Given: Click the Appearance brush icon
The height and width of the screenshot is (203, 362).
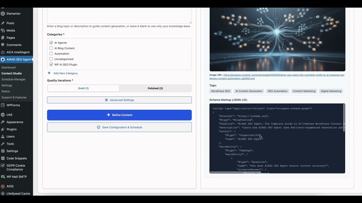Looking at the screenshot, I should (3, 122).
